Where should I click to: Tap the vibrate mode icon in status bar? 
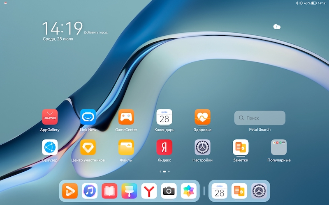tap(301, 3)
